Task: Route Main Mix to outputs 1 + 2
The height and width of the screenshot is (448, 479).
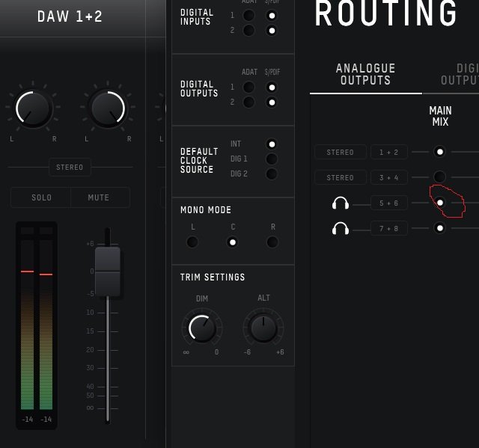Action: pyautogui.click(x=440, y=152)
